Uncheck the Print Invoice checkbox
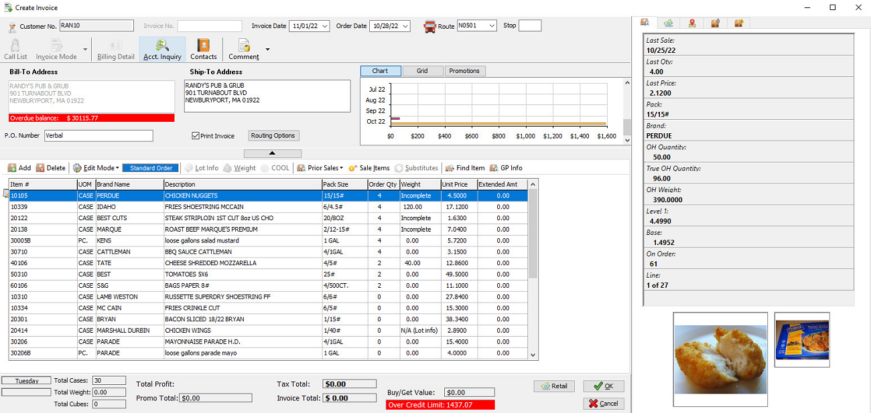 click(195, 135)
